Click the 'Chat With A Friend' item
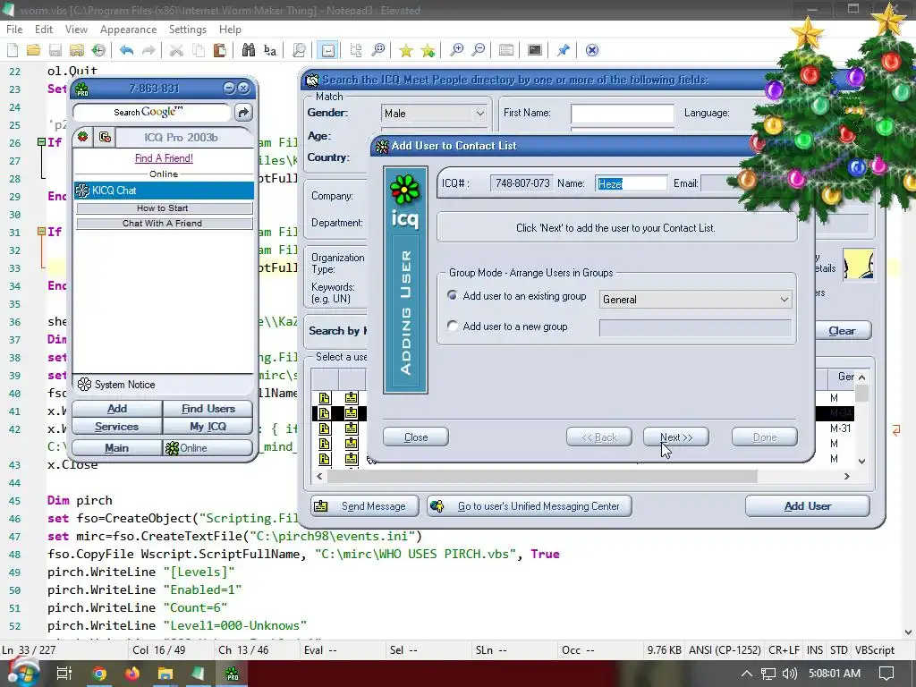Screen dimensions: 916x687 coord(165,223)
